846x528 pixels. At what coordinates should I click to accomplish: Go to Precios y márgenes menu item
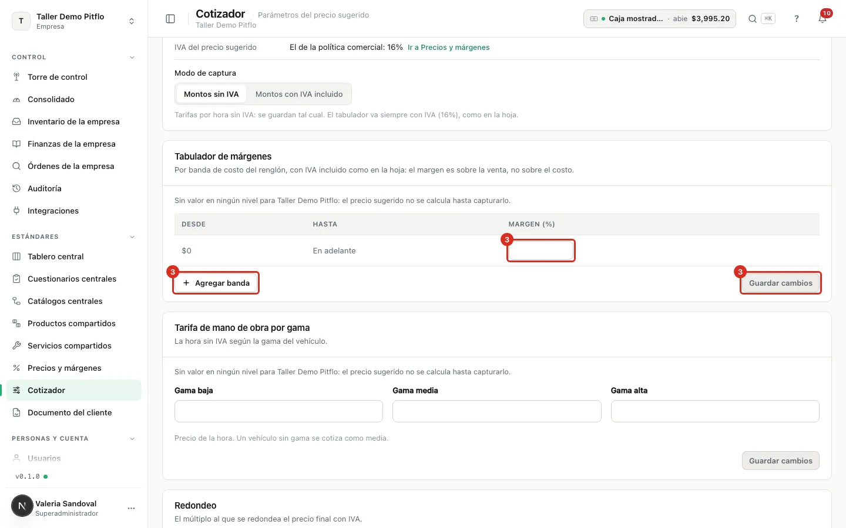74,368
